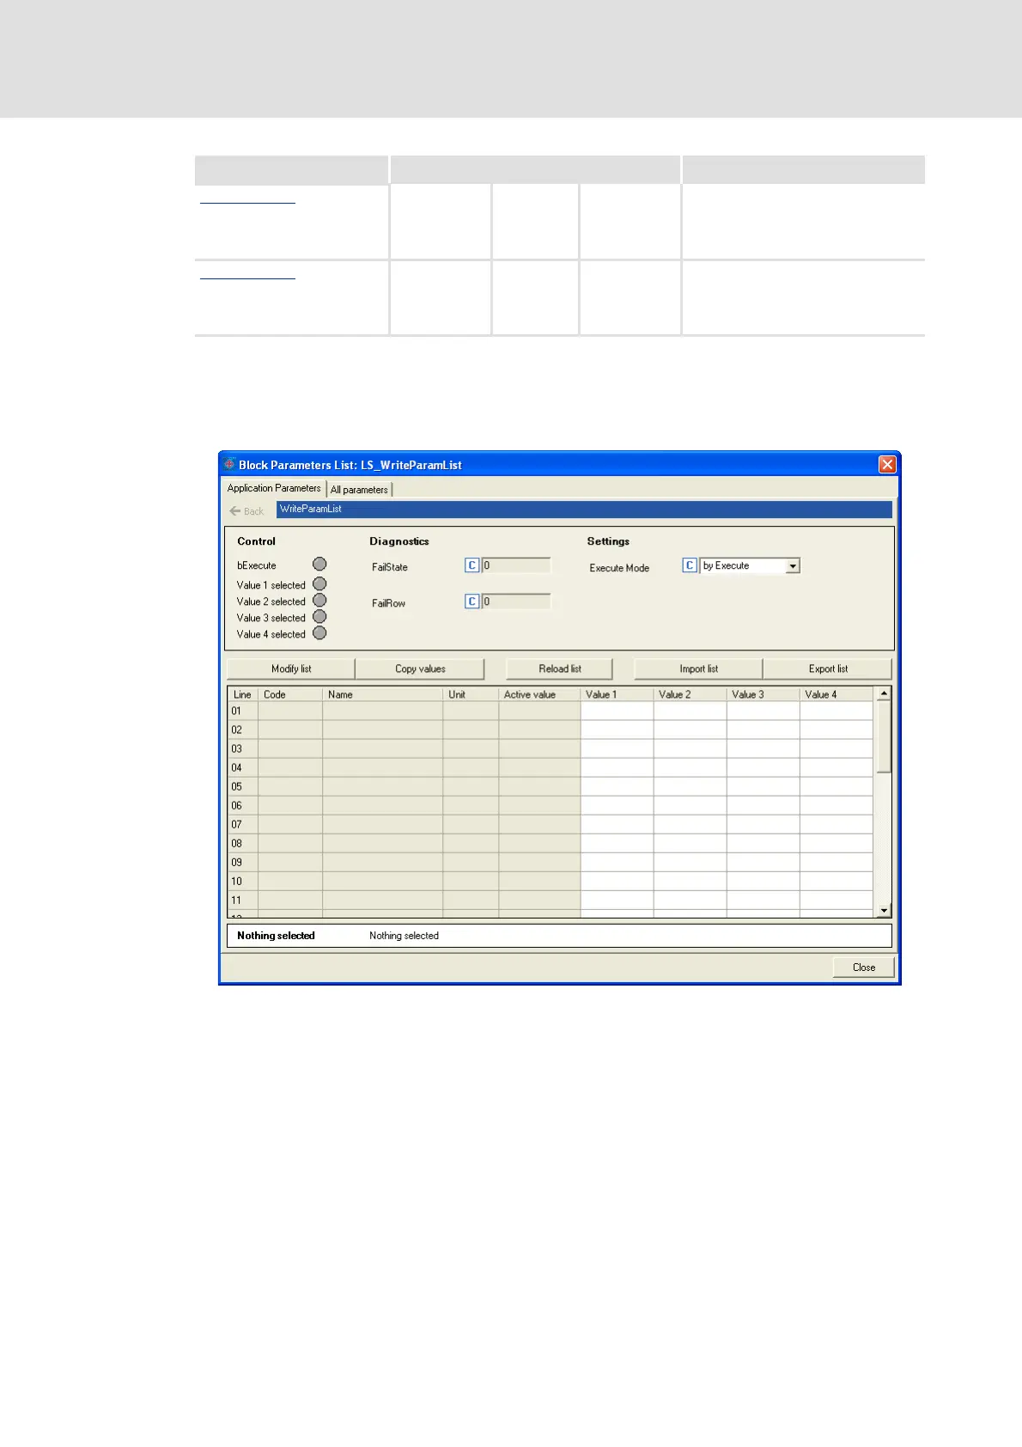Click the Close button at the bottom

click(x=864, y=968)
